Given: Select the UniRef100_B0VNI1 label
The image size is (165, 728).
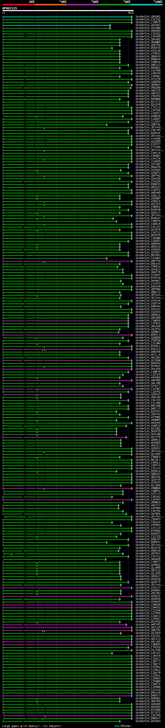Looking at the screenshot, I should tap(148, 366).
